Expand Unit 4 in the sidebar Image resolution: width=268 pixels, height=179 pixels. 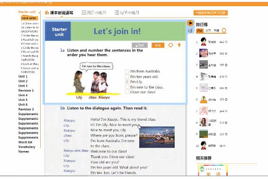coord(23,95)
